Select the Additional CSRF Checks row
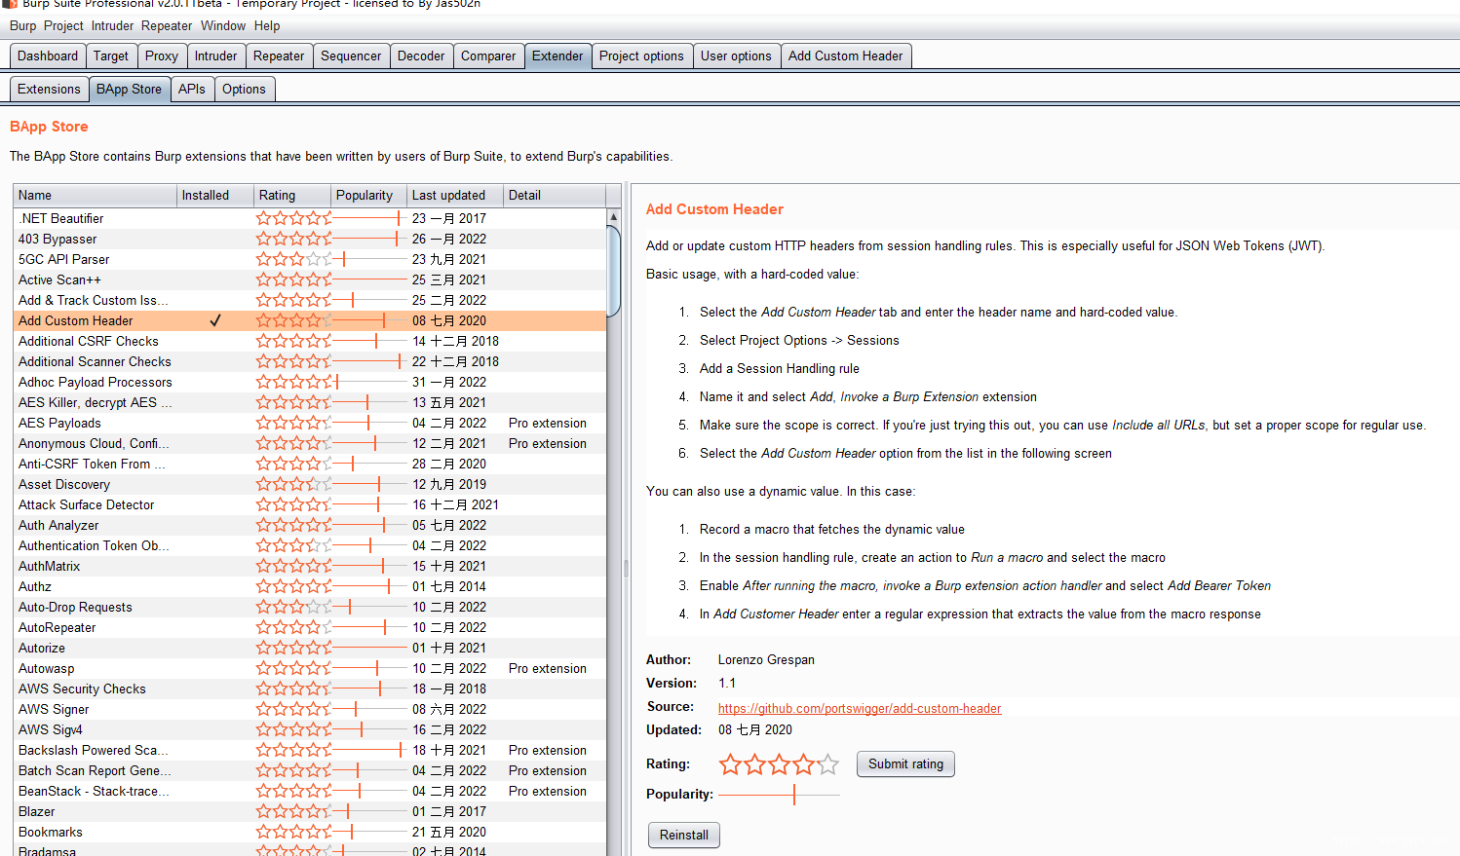The width and height of the screenshot is (1460, 856). click(310, 341)
